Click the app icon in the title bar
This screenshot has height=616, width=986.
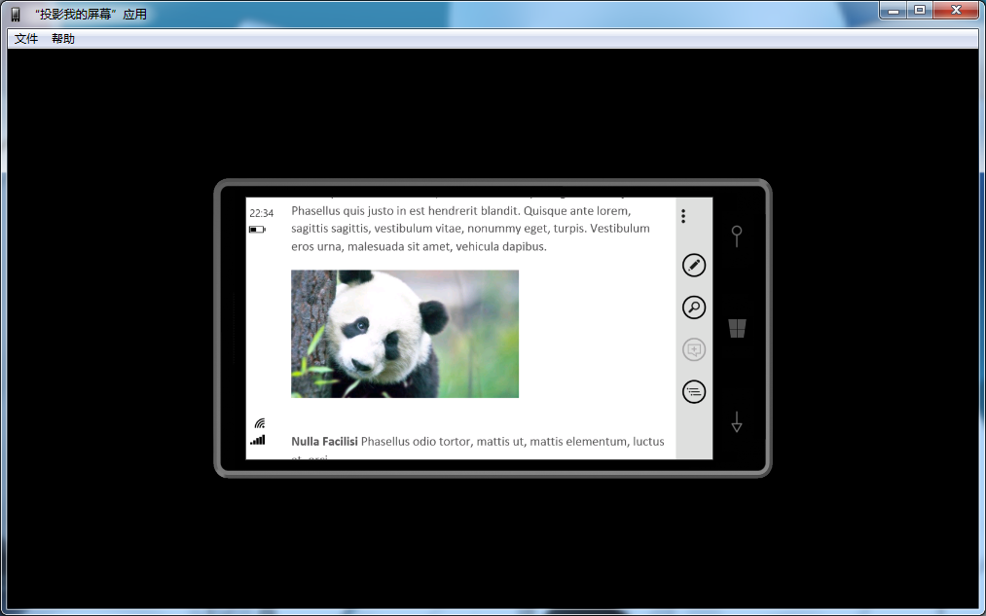[x=17, y=15]
